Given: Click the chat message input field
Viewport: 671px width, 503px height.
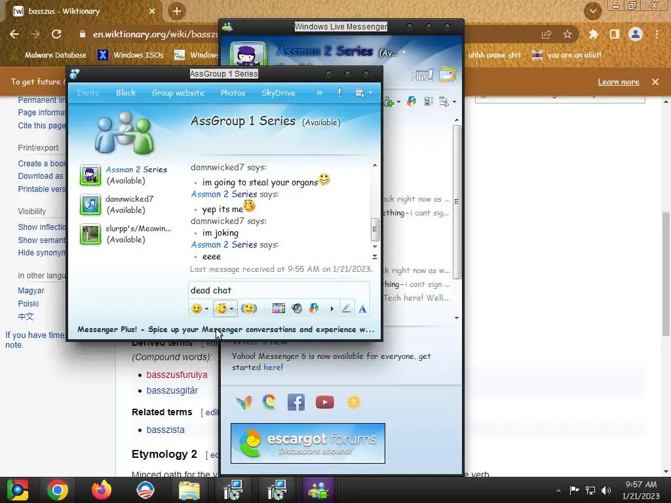Looking at the screenshot, I should [278, 290].
